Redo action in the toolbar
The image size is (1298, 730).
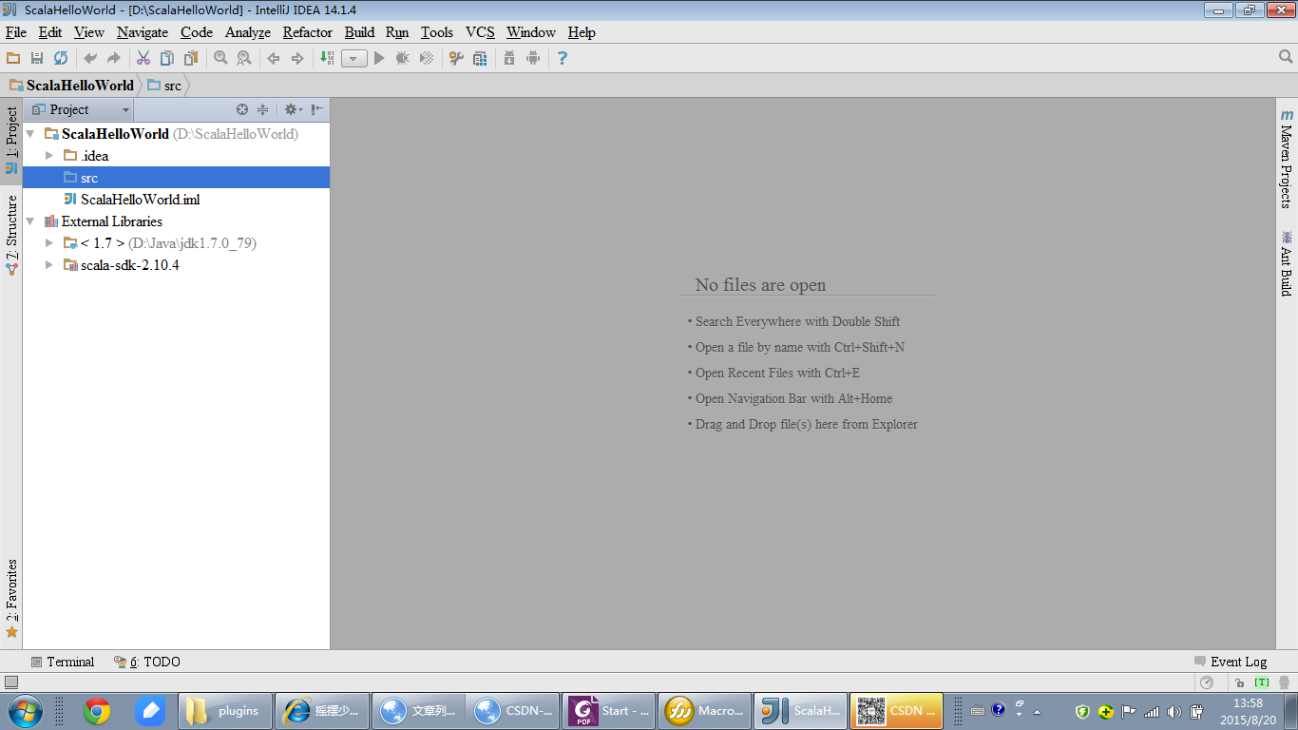(114, 58)
